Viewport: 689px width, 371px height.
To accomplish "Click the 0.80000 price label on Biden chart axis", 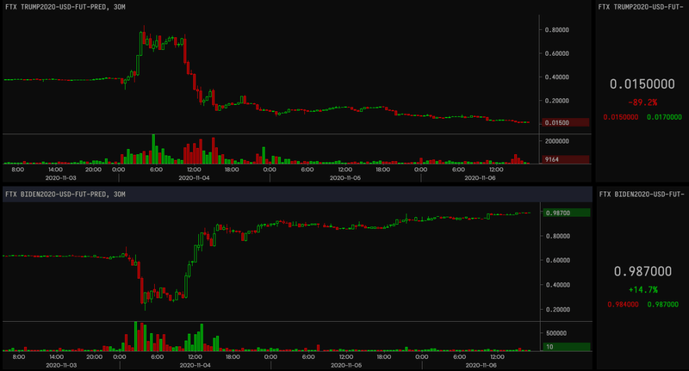I will coord(558,236).
